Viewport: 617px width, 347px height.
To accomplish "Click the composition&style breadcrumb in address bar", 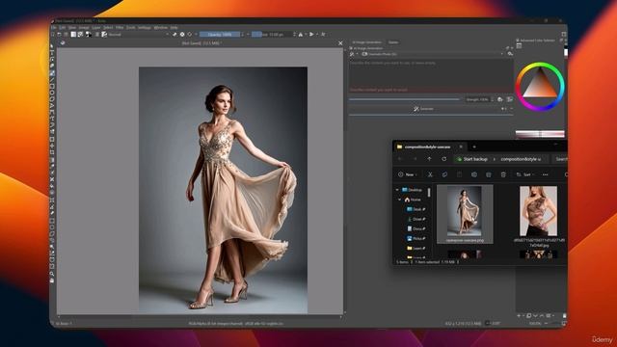I will [521, 159].
